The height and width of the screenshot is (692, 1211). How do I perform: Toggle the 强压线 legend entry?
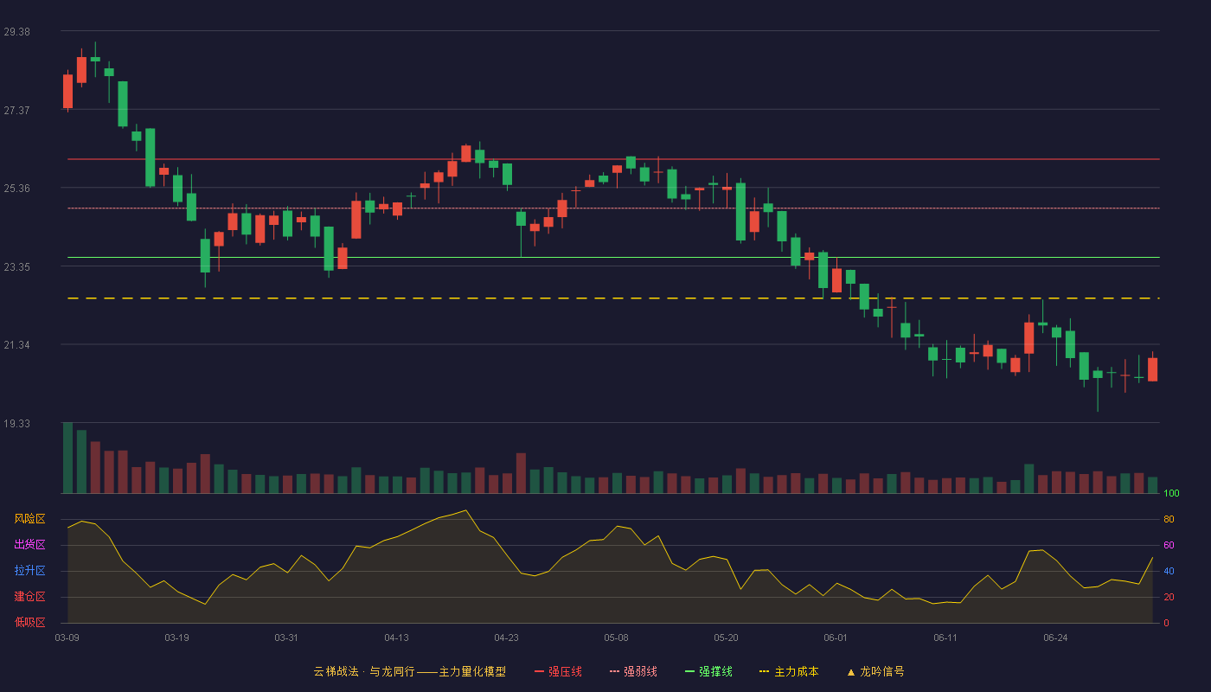558,671
